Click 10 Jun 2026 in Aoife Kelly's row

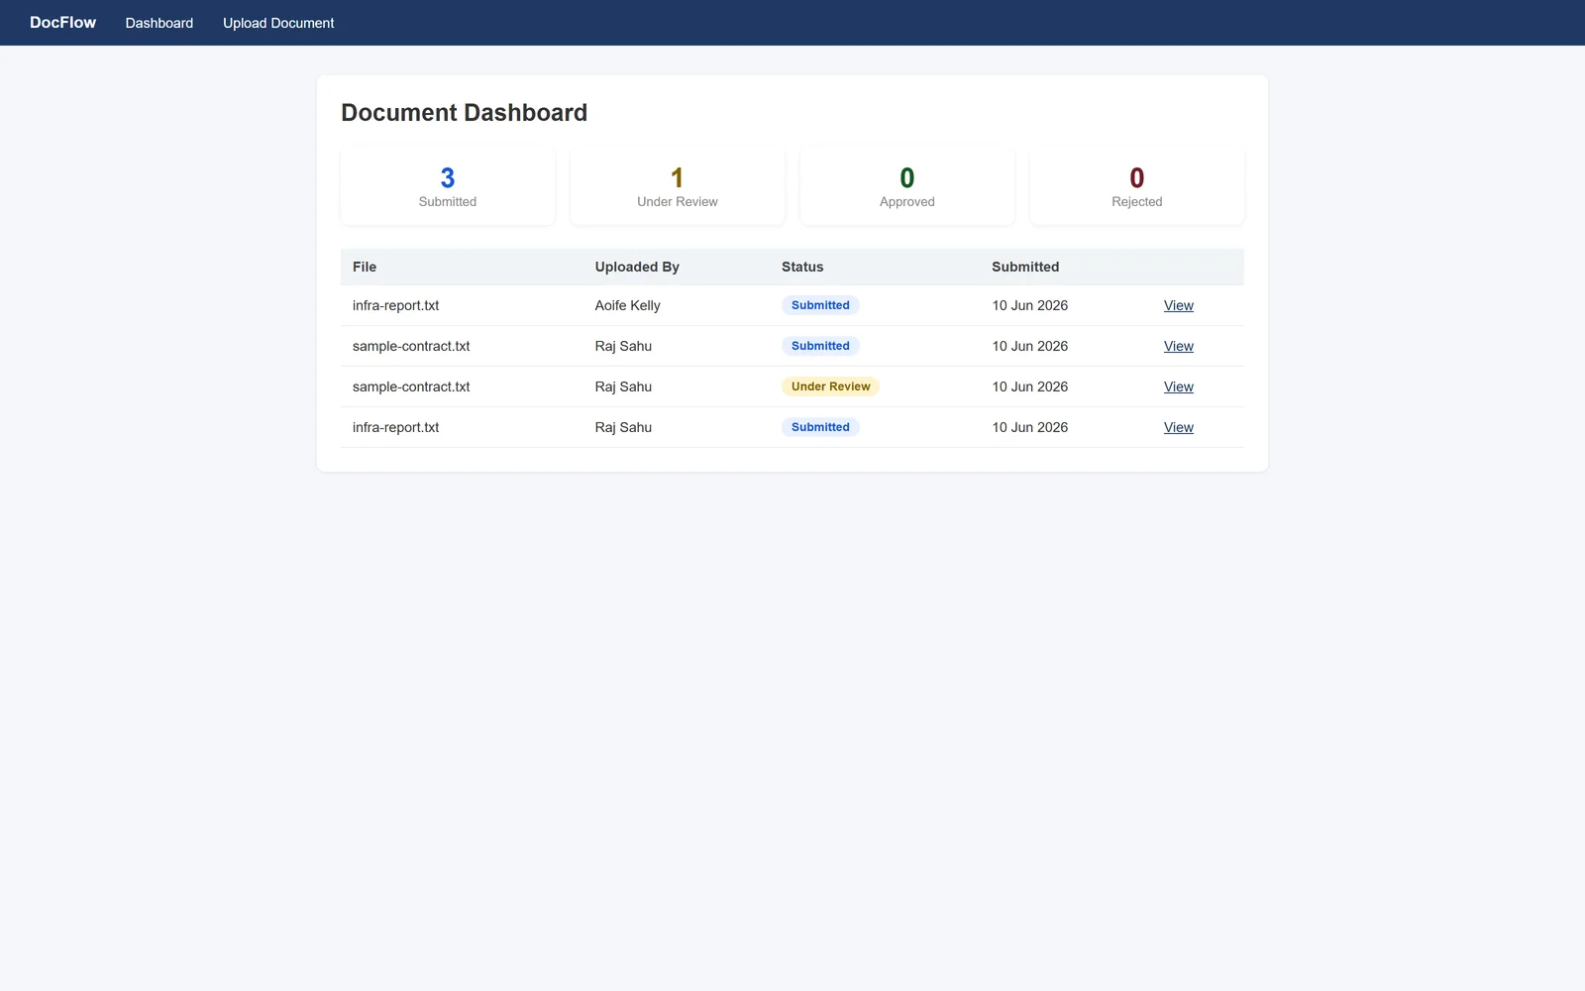[1030, 305]
